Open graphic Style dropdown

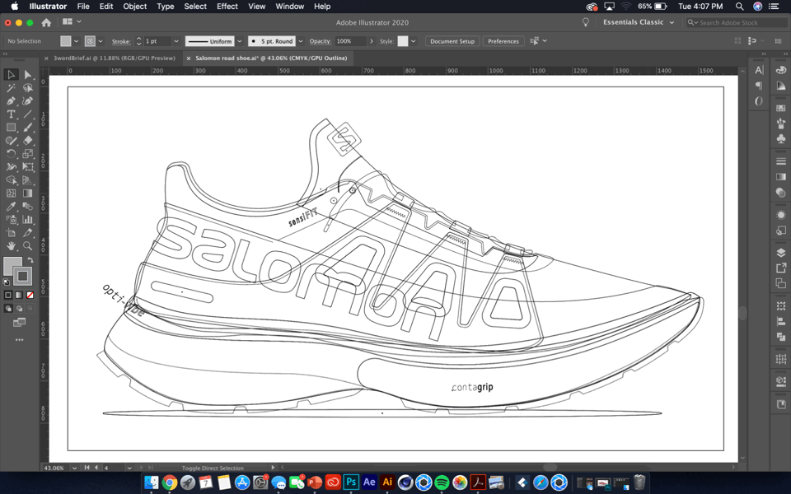point(414,41)
